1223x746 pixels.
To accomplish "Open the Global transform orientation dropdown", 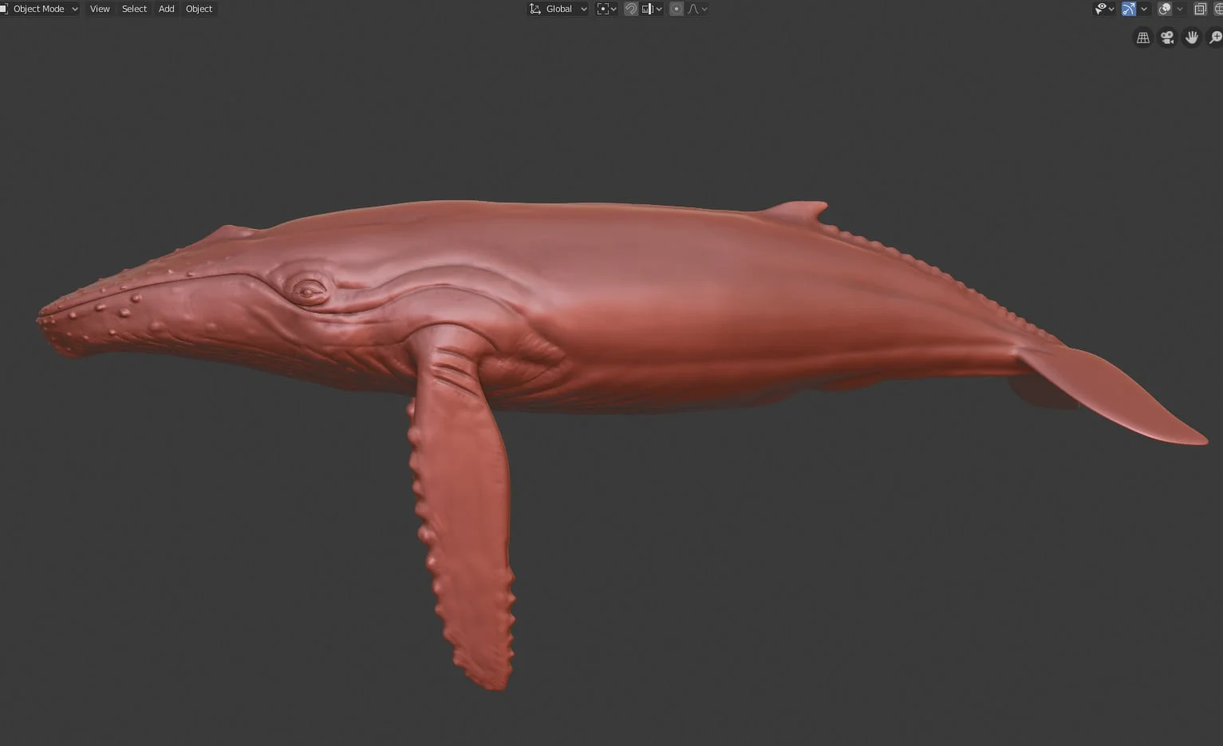I will [x=558, y=9].
